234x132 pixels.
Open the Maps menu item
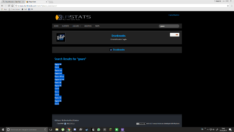coord(97,26)
